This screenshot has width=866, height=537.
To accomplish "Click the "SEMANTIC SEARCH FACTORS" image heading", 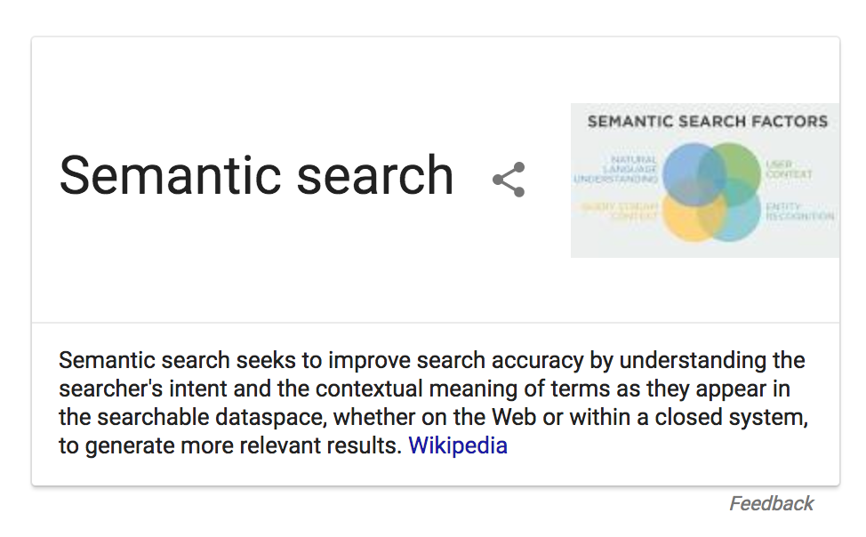I will pos(708,122).
